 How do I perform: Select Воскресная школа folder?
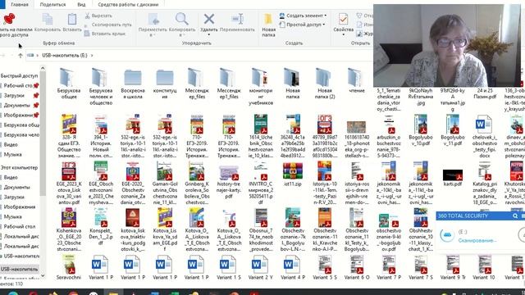click(133, 84)
